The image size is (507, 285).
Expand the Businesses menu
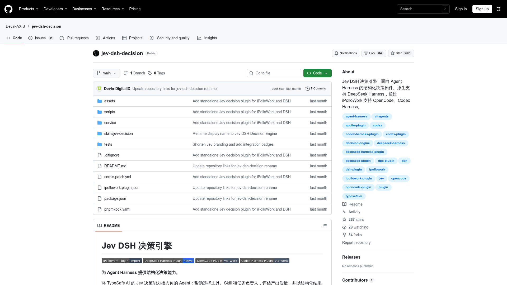click(84, 9)
